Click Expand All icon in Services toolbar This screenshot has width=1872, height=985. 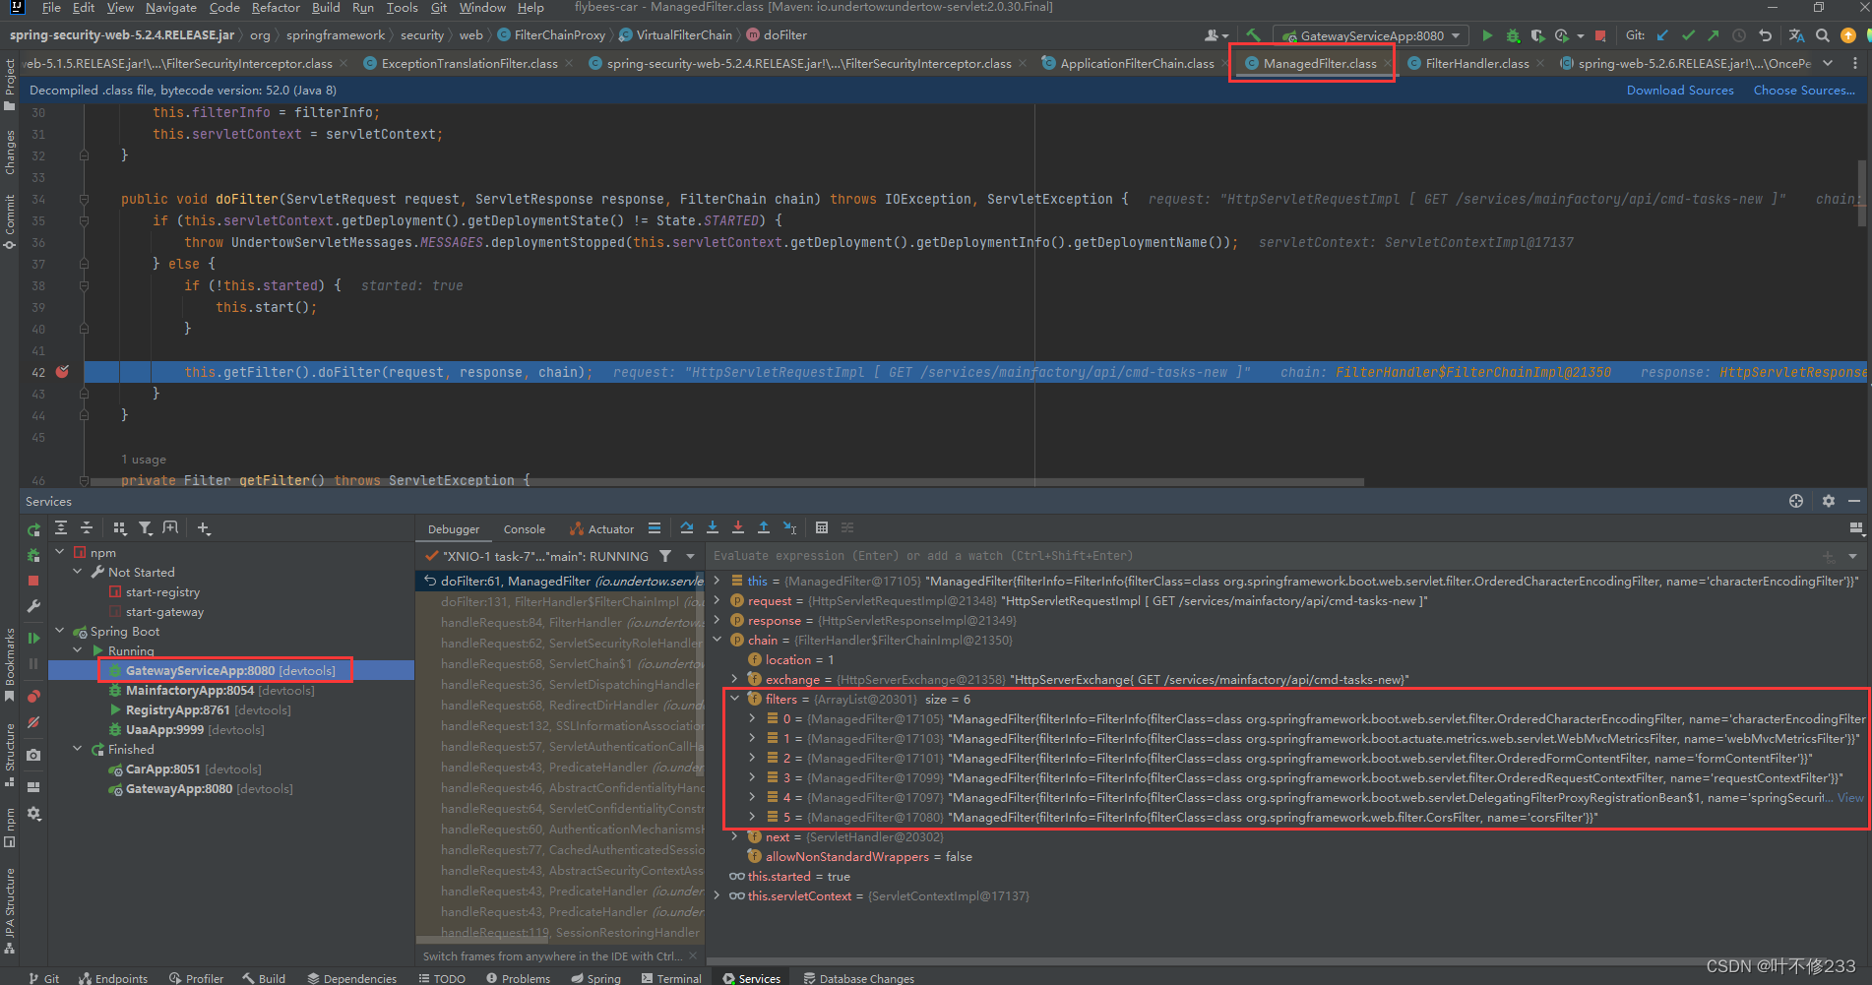click(x=61, y=528)
